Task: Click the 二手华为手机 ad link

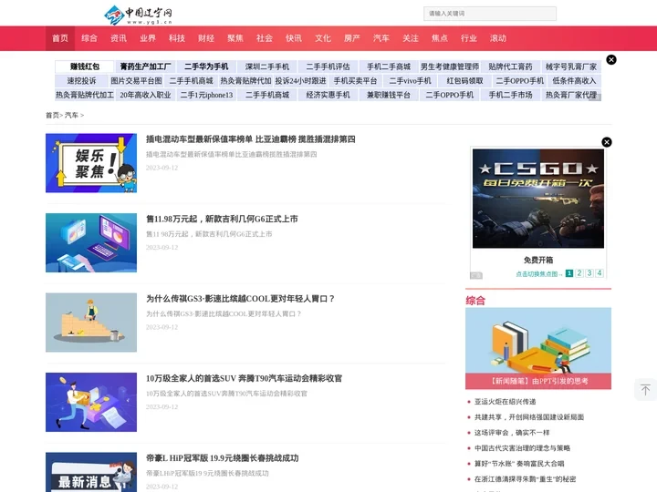Action: 206,67
